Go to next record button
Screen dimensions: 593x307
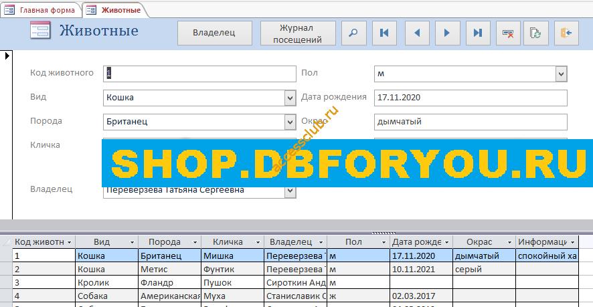447,33
